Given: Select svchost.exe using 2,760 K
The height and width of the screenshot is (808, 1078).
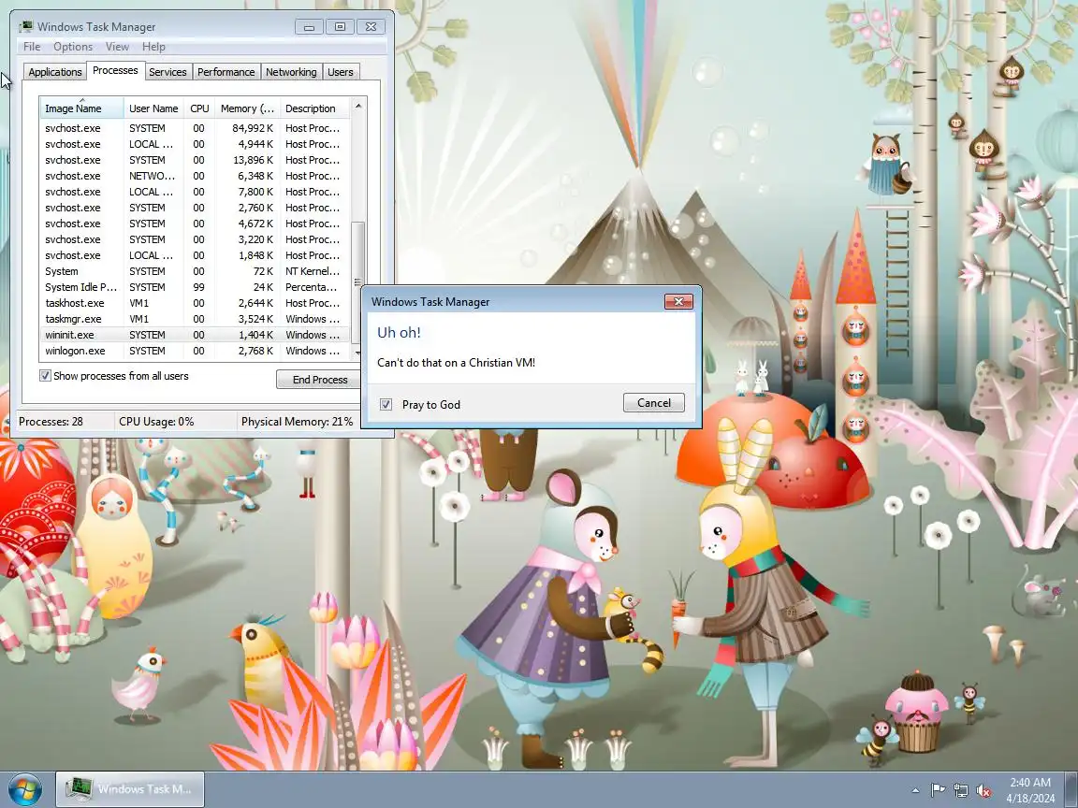Looking at the screenshot, I should click(x=196, y=208).
